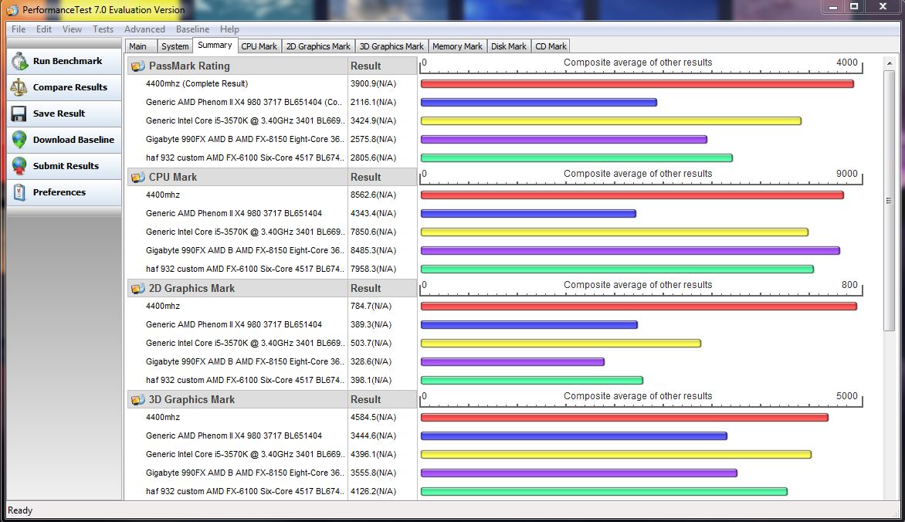905x522 pixels.
Task: Click the purple FX-8150 bar in PassMark Rating
Action: point(564,139)
